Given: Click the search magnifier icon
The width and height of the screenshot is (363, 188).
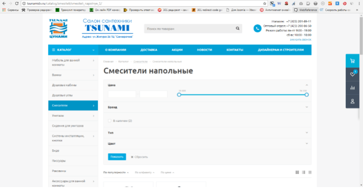Looking at the screenshot, I should (238, 29).
